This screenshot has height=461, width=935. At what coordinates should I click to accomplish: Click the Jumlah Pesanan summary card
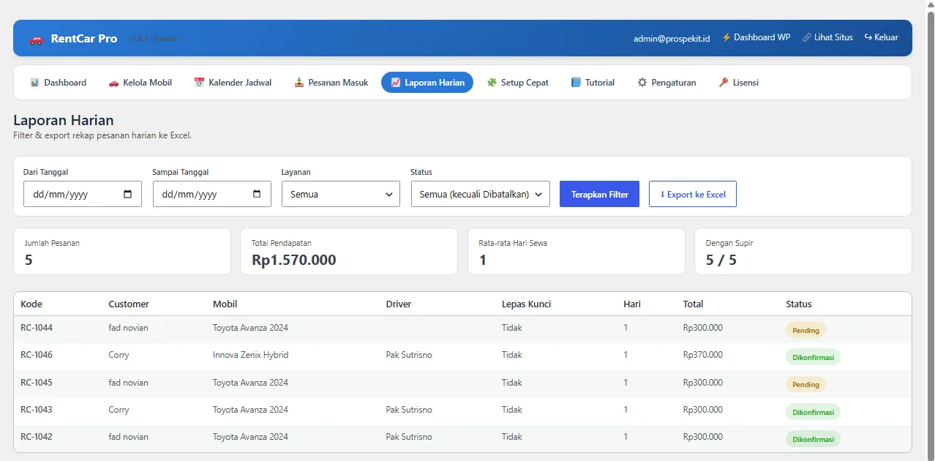pos(122,252)
